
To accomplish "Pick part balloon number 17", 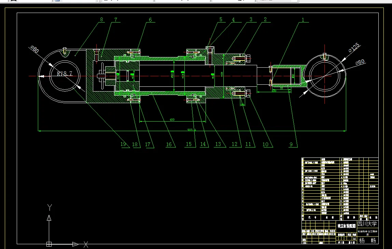I will pos(148,144).
